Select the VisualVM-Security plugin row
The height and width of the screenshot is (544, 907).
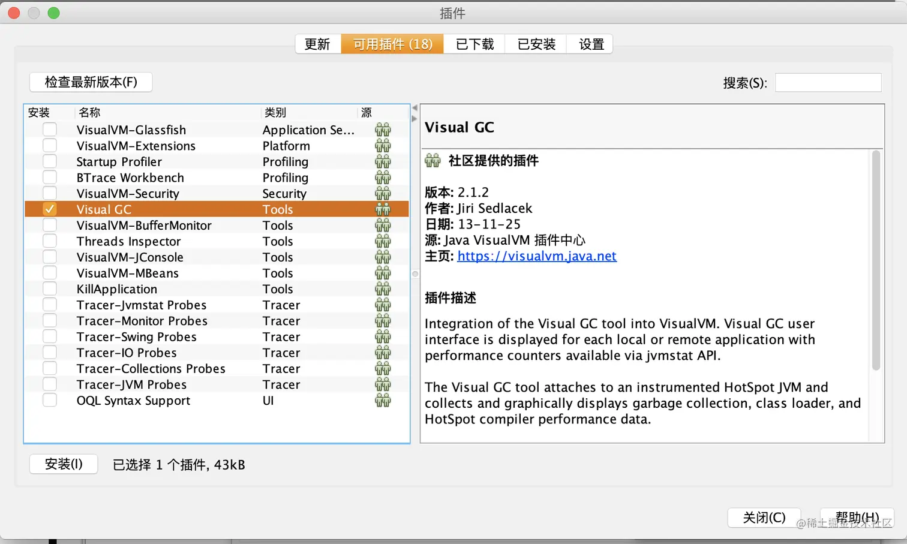217,193
